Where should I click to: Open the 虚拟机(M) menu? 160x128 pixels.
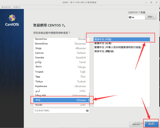[6, 7]
